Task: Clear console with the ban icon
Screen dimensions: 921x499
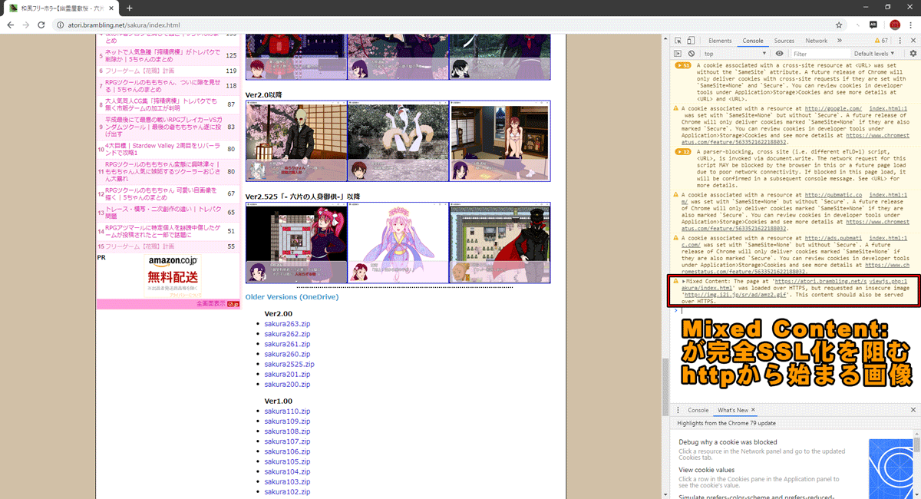Action: click(x=692, y=54)
